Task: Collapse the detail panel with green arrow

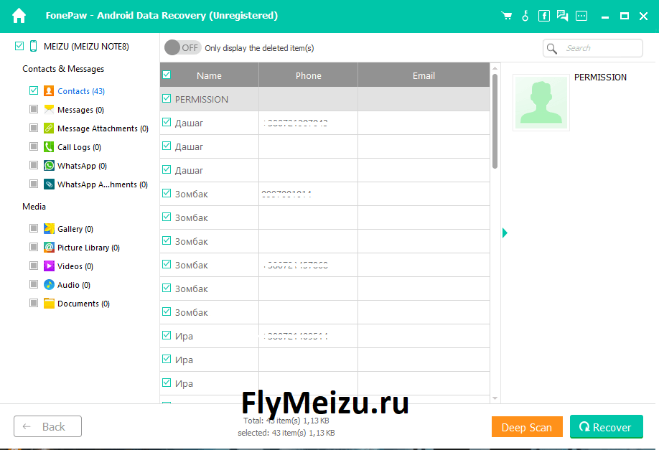Action: tap(505, 233)
